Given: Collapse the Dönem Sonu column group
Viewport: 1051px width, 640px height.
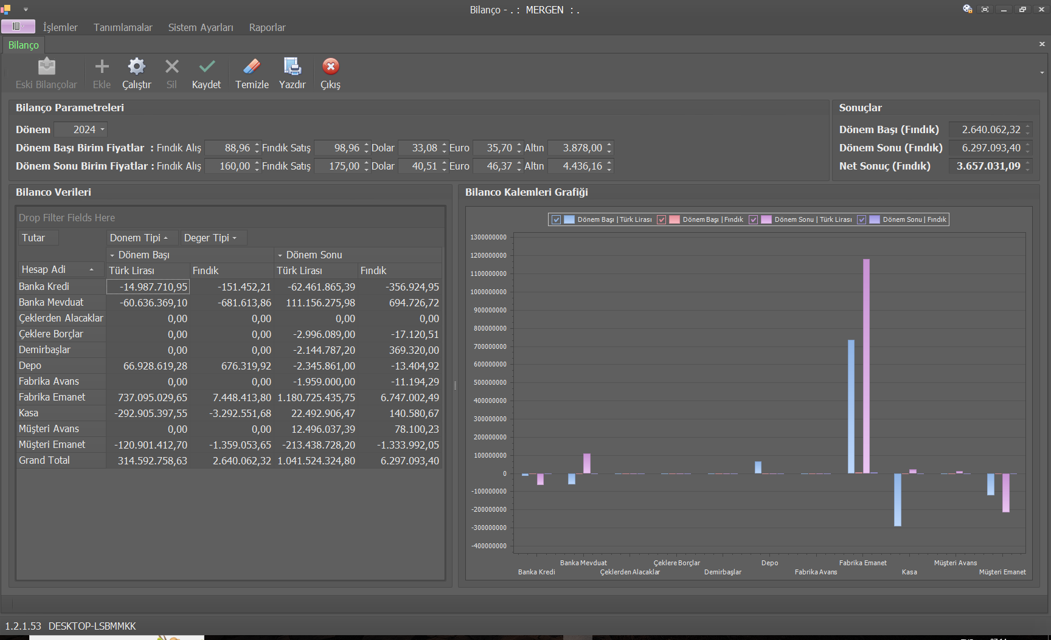Looking at the screenshot, I should (280, 255).
